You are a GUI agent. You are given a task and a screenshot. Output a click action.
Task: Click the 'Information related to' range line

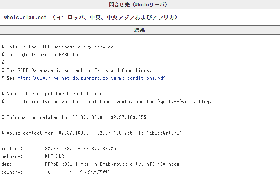tap(75, 117)
